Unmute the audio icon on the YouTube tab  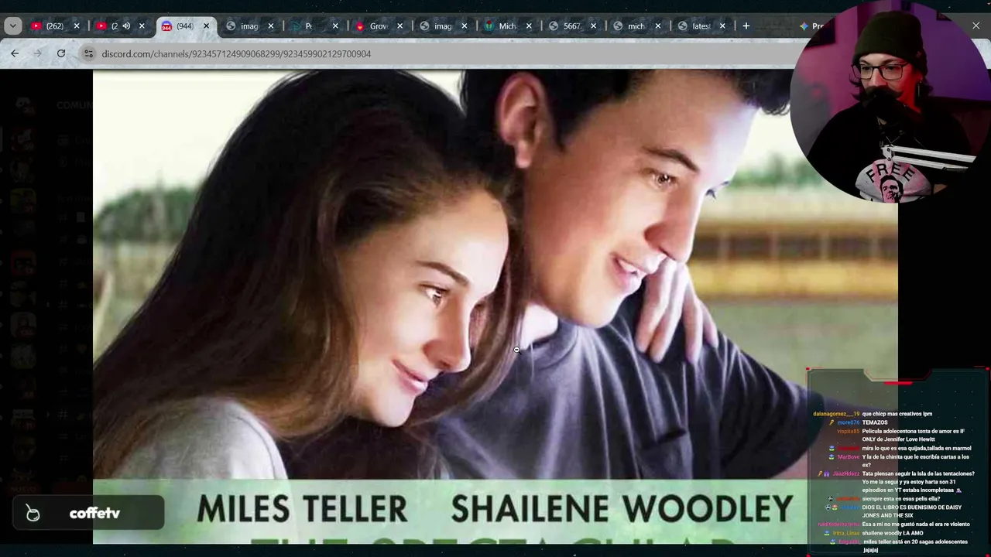point(126,26)
